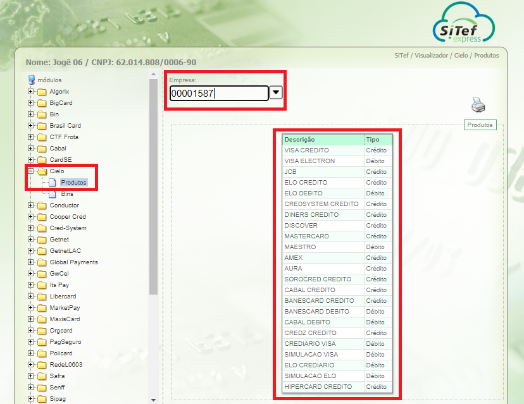Click the Bins document icon

pyautogui.click(x=52, y=193)
